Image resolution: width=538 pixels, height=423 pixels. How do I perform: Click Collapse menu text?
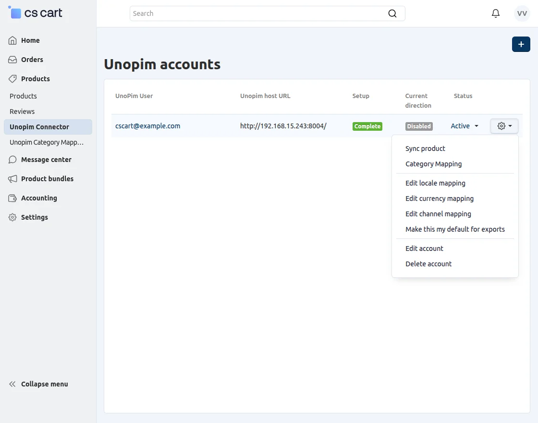click(44, 384)
